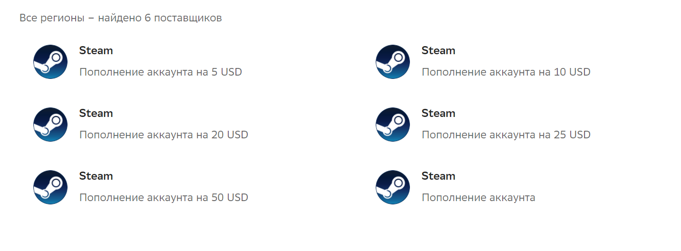Click the Steam logo for 5 USD top-up

pyautogui.click(x=50, y=62)
